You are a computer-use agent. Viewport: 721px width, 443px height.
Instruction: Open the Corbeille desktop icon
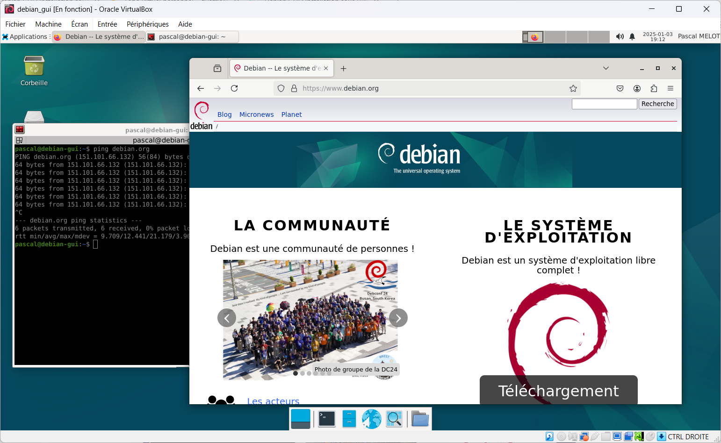point(34,71)
